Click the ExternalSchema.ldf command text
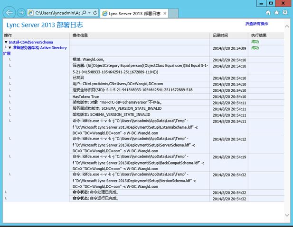This screenshot has width=293, height=227. [135, 127]
